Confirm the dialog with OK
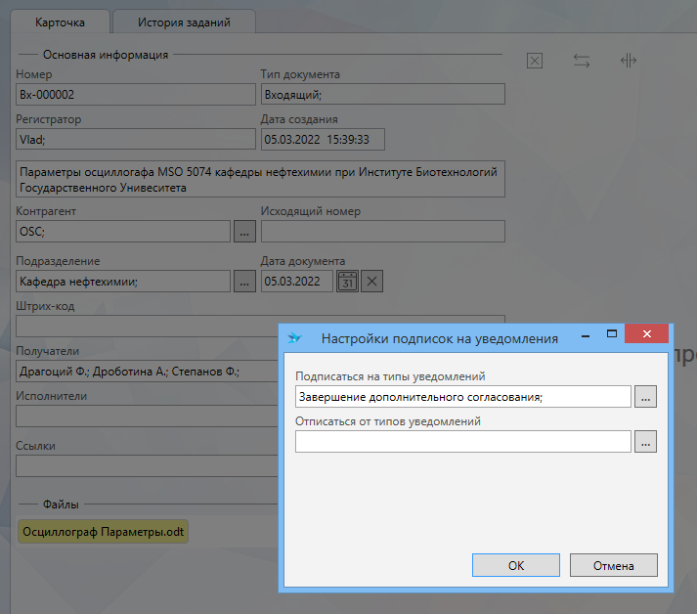Viewport: 697px width, 614px height. (515, 565)
